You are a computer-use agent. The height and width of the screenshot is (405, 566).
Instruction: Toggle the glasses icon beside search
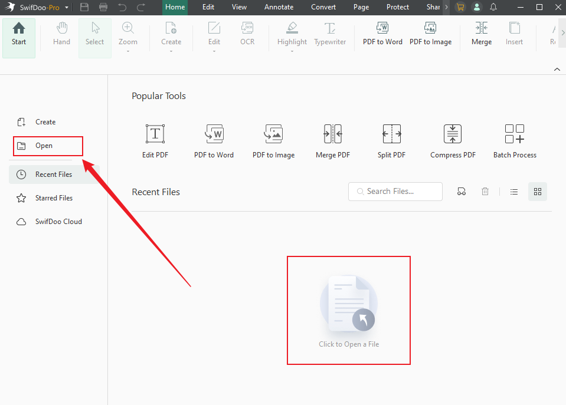[x=462, y=192]
